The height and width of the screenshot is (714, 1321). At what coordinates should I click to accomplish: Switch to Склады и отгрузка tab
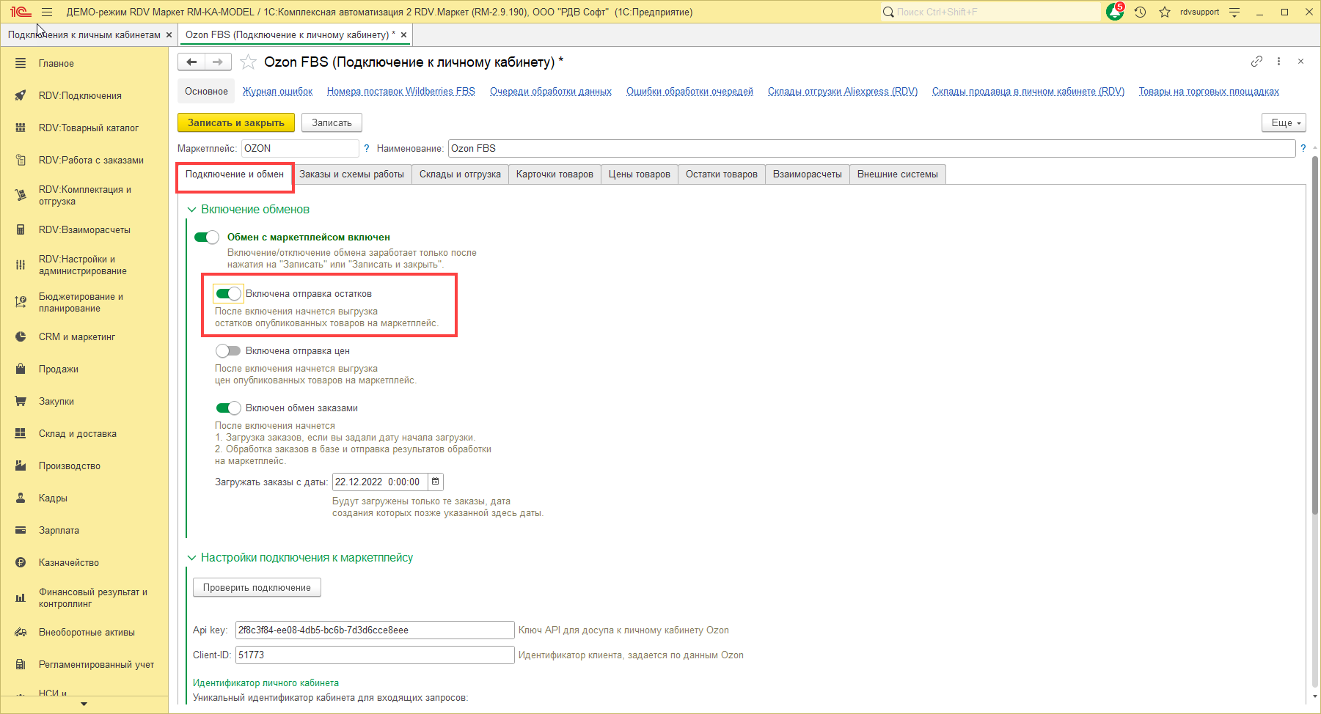(460, 174)
